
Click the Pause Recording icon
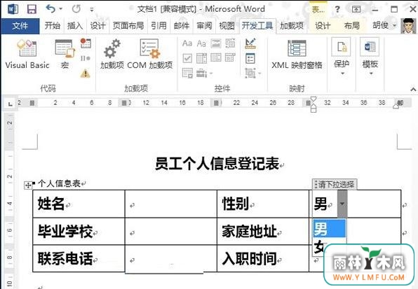pos(86,58)
